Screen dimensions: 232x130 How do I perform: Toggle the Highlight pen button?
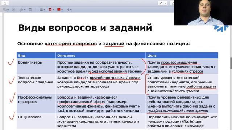click(161, 3)
